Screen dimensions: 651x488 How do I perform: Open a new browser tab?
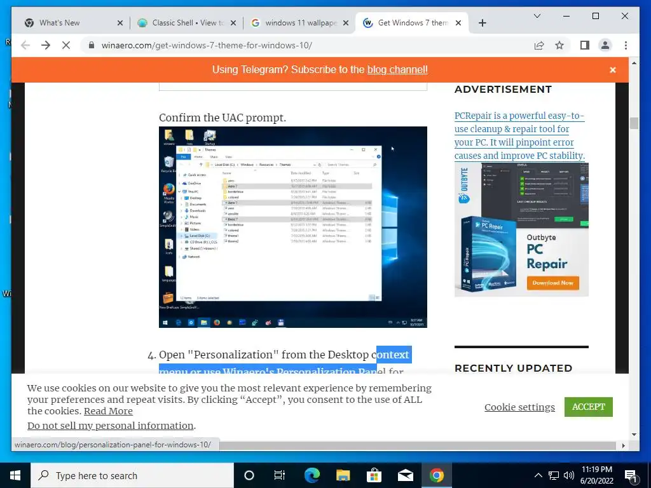coord(483,24)
